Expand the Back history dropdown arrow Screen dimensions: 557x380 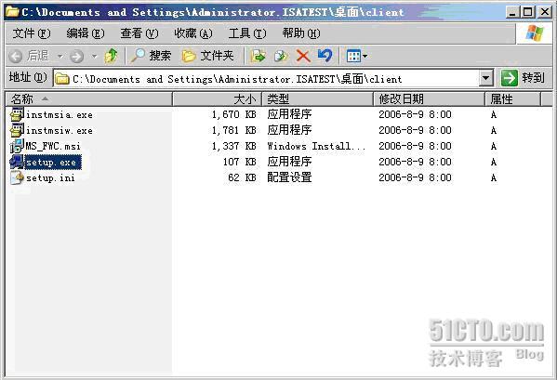[60, 56]
